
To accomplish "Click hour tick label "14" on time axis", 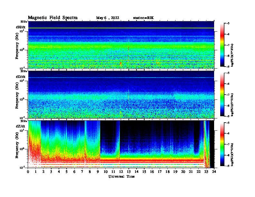I will click(x=137, y=172).
